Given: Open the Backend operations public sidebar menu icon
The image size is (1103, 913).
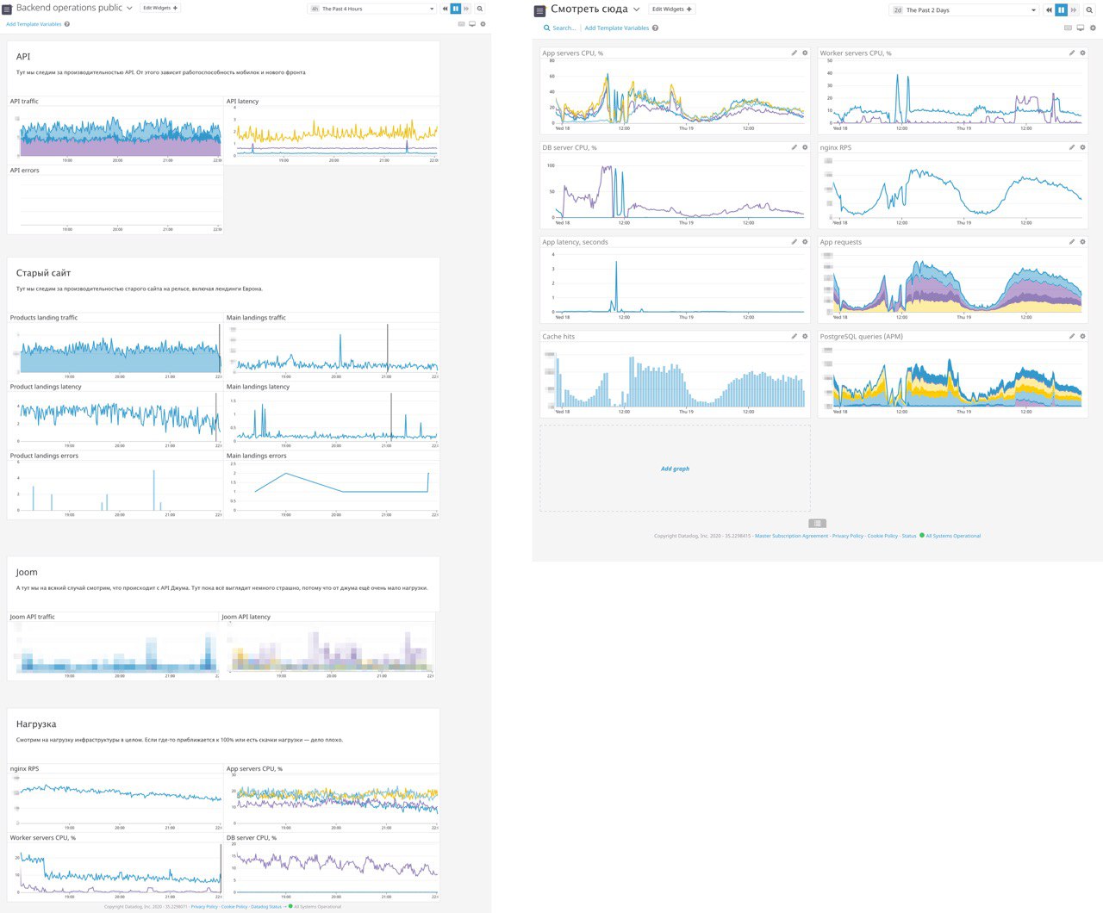Looking at the screenshot, I should (7, 9).
